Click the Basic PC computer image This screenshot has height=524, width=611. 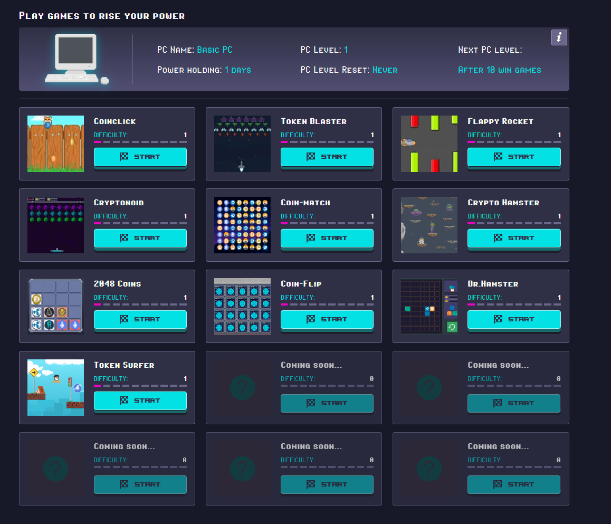coord(77,59)
